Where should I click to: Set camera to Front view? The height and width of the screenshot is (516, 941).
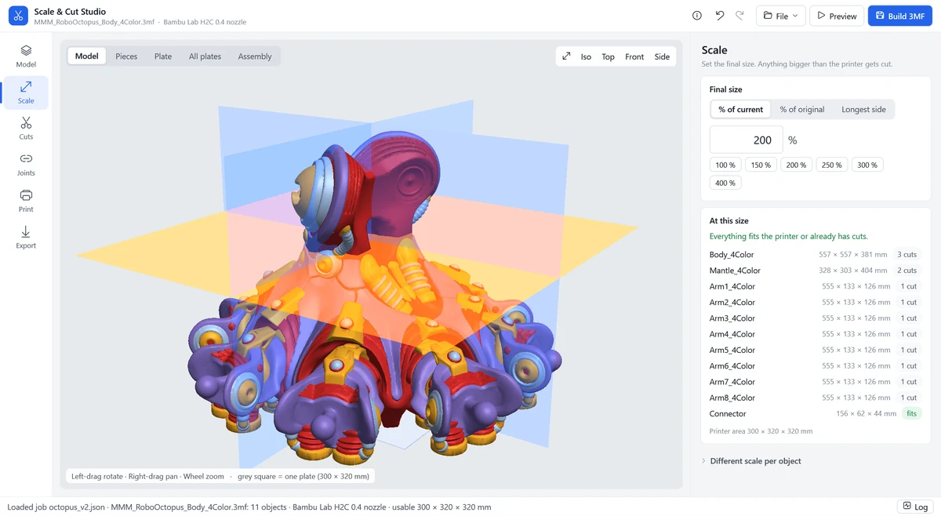(634, 56)
